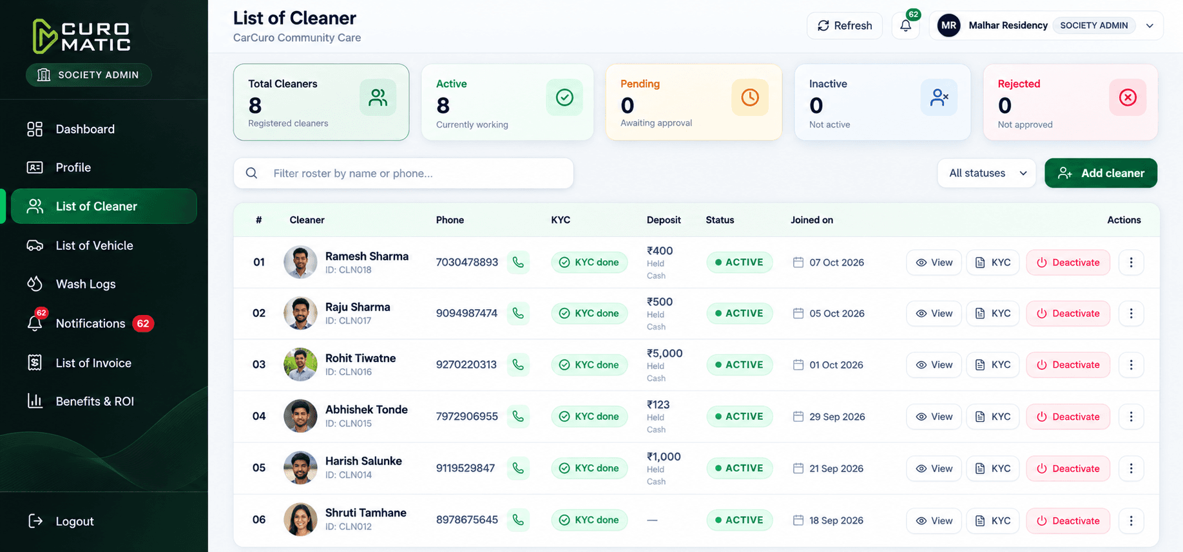Click the MR profile avatar

948,26
